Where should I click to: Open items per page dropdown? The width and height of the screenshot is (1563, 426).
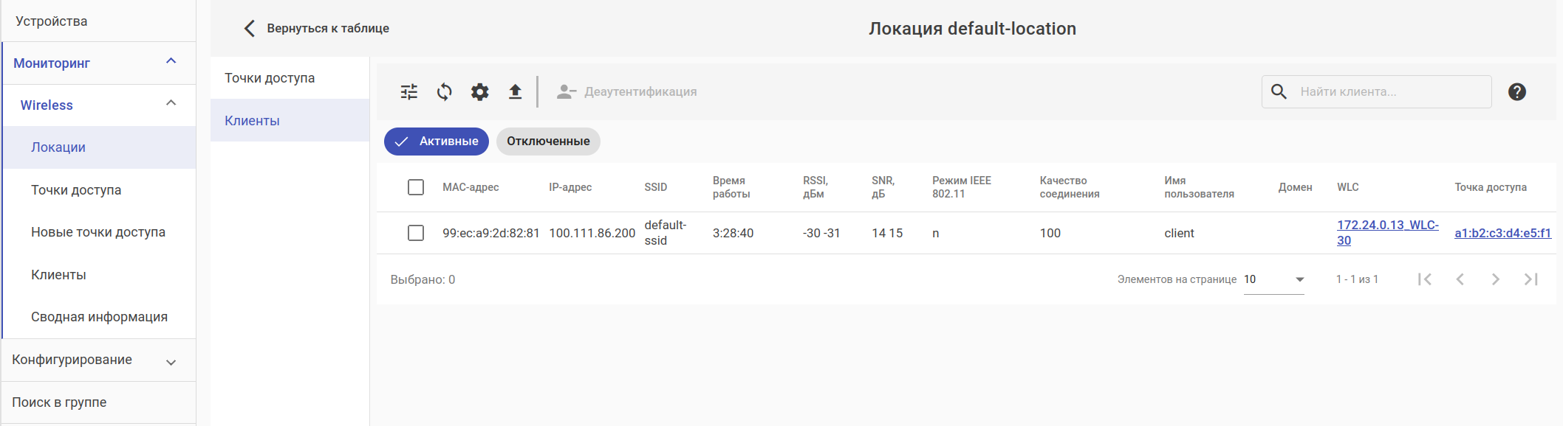1274,279
